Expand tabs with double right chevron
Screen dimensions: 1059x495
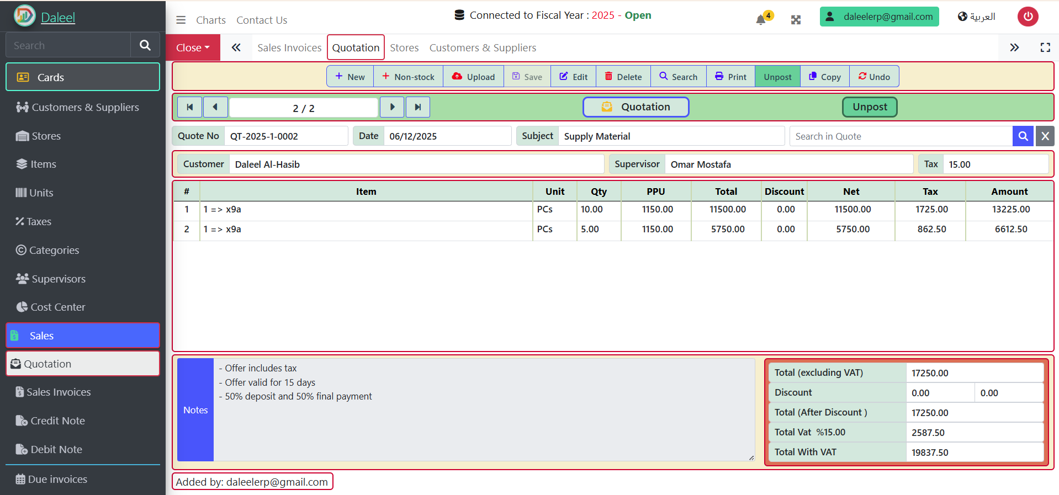coord(1014,47)
